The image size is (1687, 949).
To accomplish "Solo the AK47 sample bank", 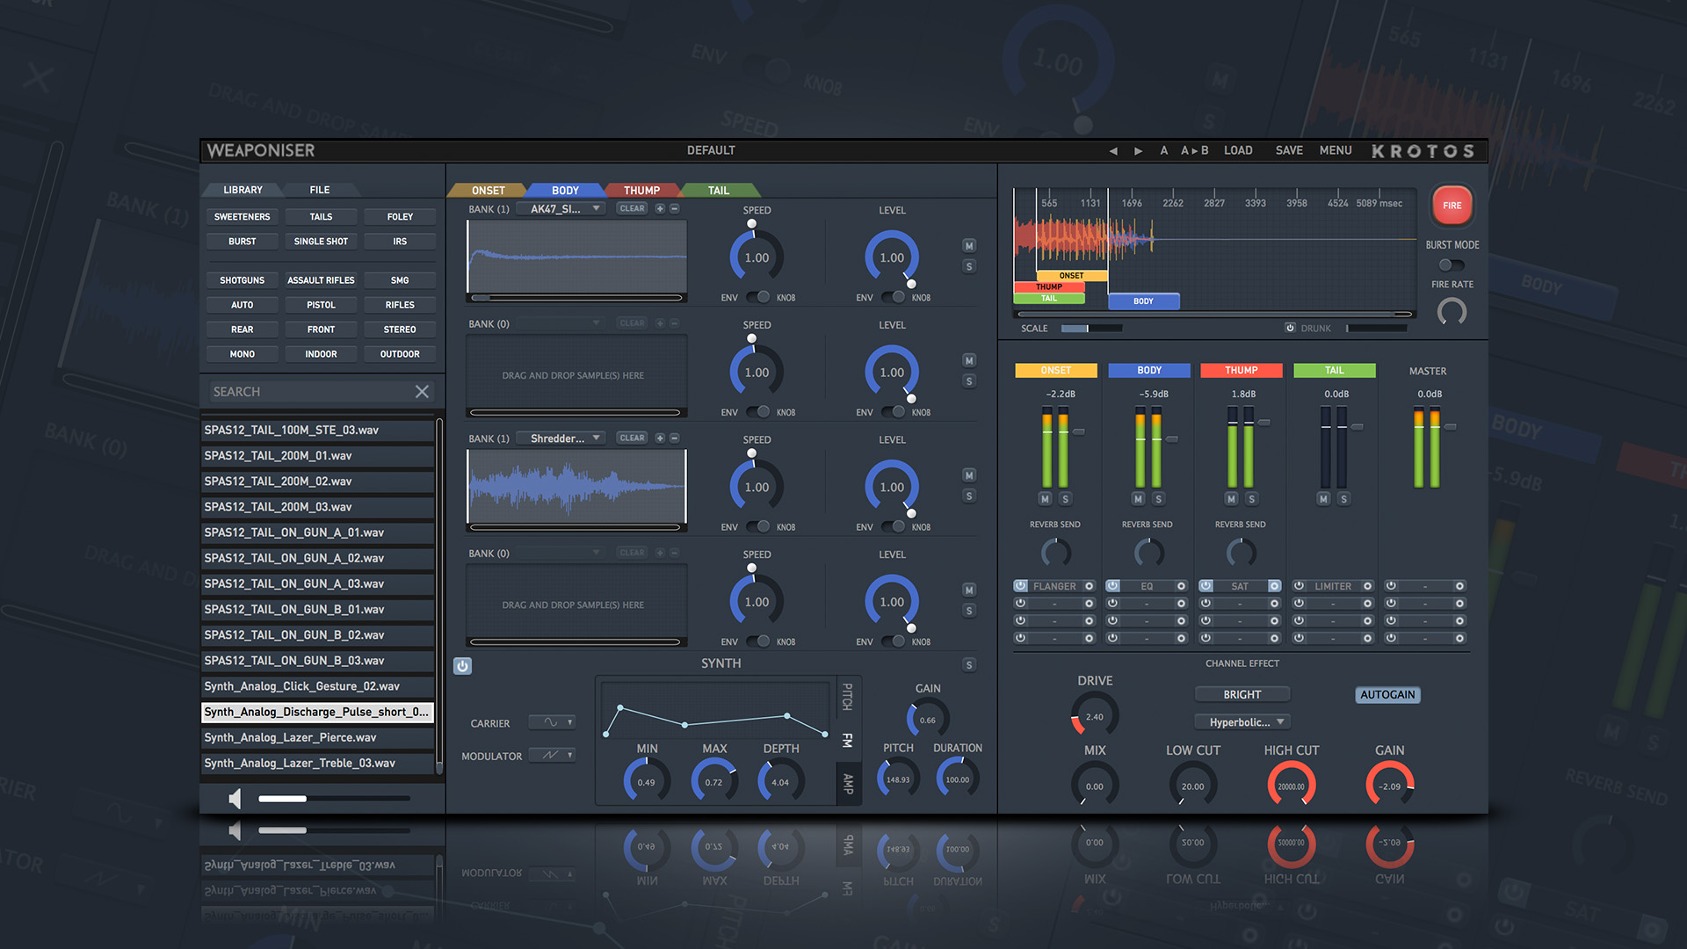I will [x=969, y=266].
